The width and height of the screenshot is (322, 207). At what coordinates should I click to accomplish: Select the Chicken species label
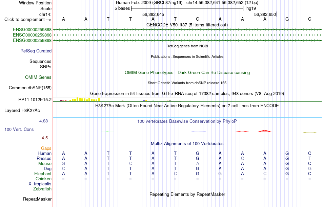(x=43, y=179)
